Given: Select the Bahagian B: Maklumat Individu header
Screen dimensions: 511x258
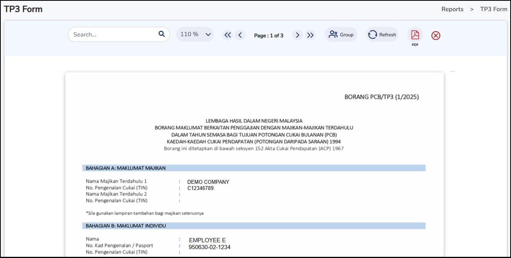Looking at the screenshot, I should pos(126,226).
